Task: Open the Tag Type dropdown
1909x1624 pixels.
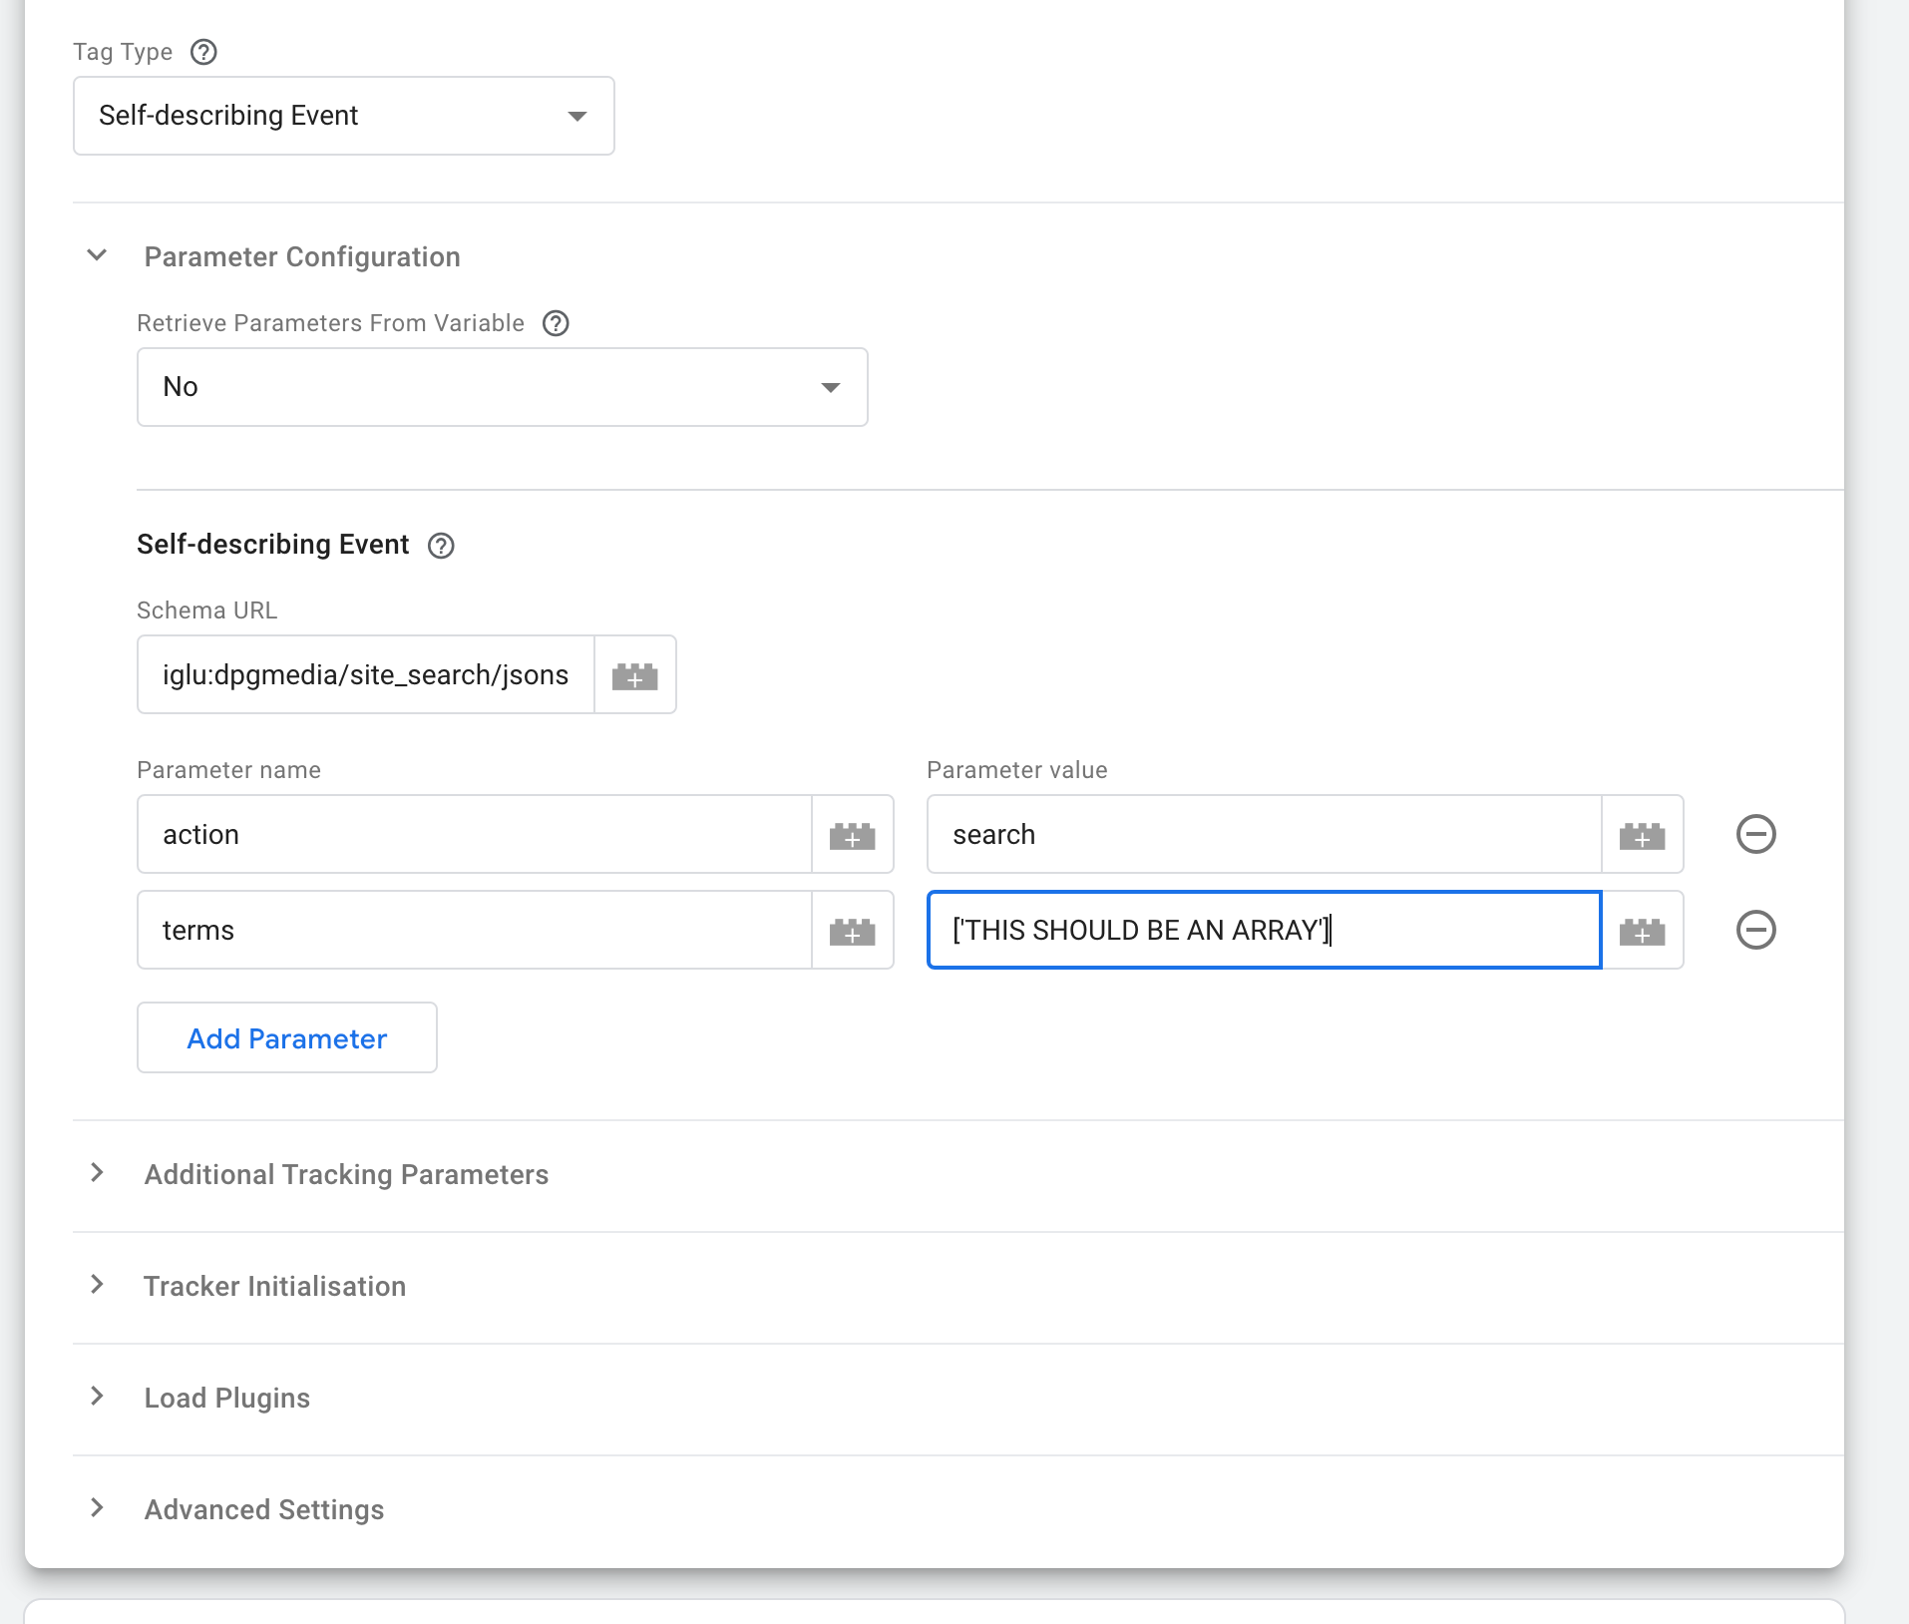Action: tap(344, 116)
